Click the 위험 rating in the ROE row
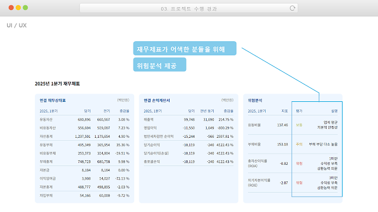 point(299,183)
